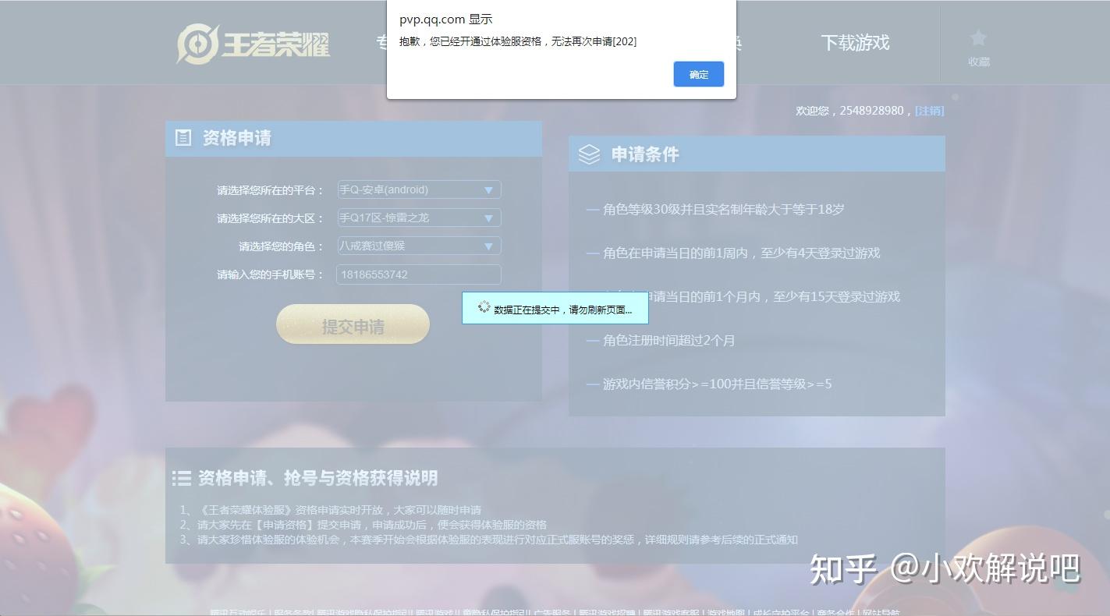Click condition 角色注册时间超过2个月
Image resolution: width=1110 pixels, height=616 pixels.
668,340
